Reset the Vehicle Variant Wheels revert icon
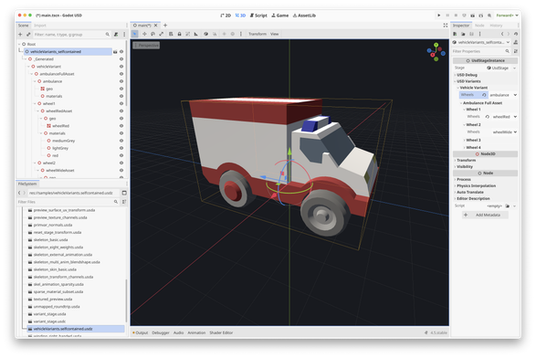536x358 pixels. [484, 95]
